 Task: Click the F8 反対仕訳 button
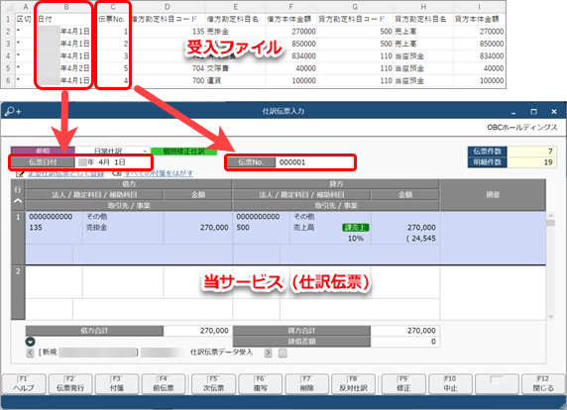[354, 384]
